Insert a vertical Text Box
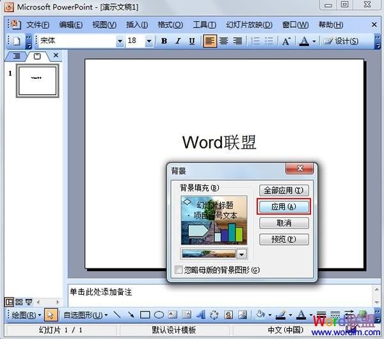384x339 pixels. (187, 315)
